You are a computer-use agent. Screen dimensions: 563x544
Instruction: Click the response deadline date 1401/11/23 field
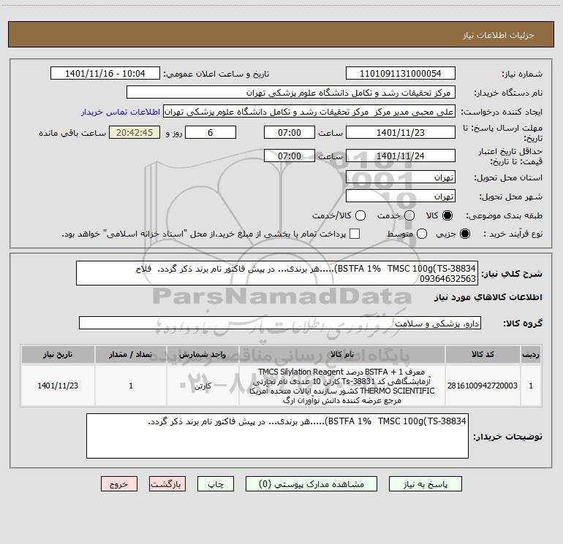pos(401,133)
